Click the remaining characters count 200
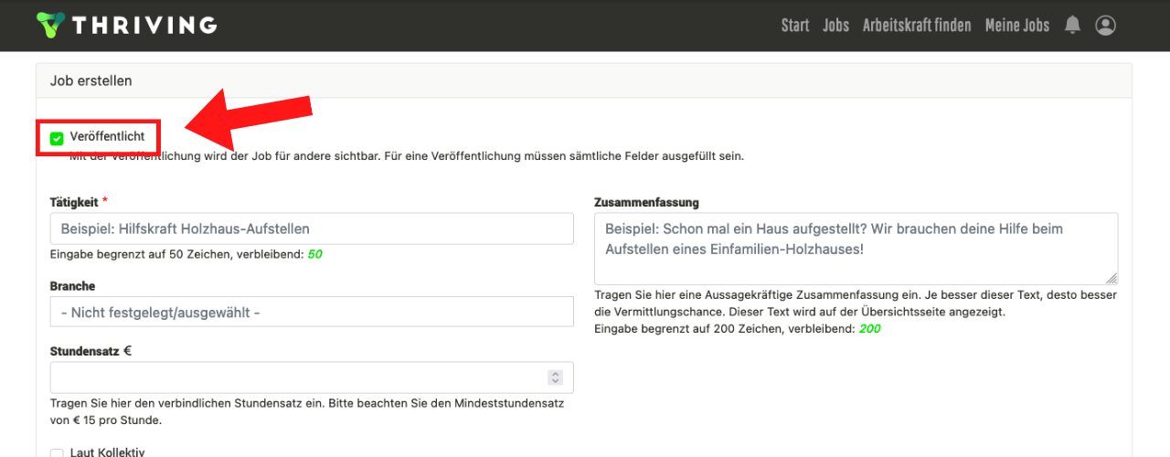The width and height of the screenshot is (1170, 457). click(869, 328)
